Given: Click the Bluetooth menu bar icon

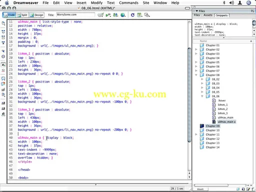Looking at the screenshot, I should pos(224,3).
